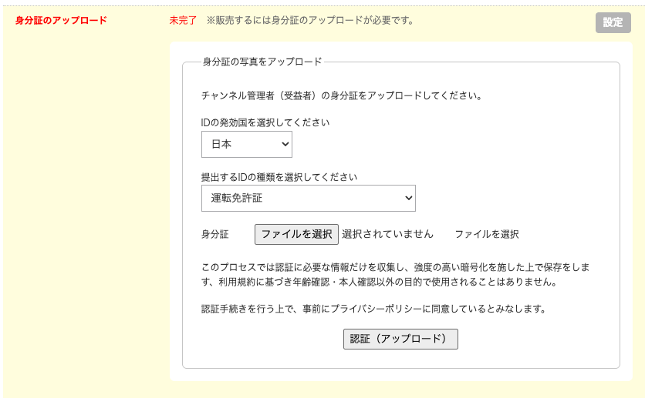Submit with the 認証（アップロード） button
The height and width of the screenshot is (398, 645).
tap(400, 339)
